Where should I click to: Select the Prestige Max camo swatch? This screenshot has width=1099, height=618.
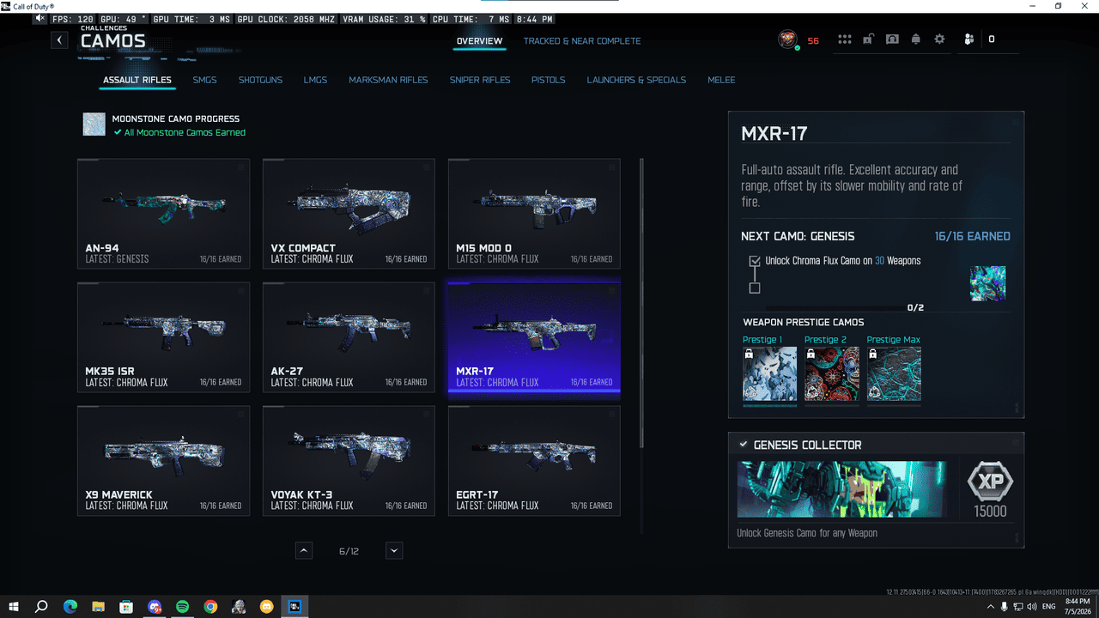pyautogui.click(x=894, y=374)
